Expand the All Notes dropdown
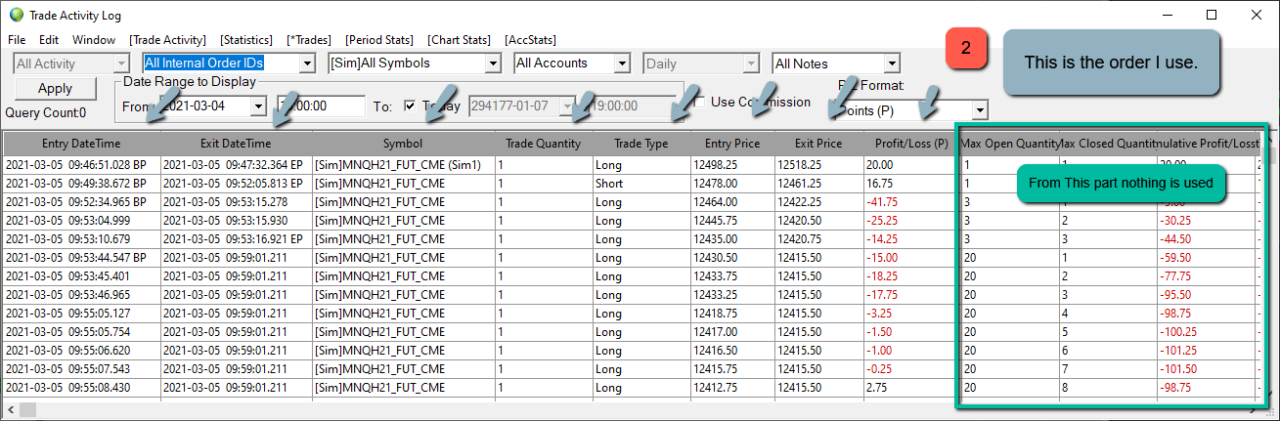 click(x=835, y=63)
